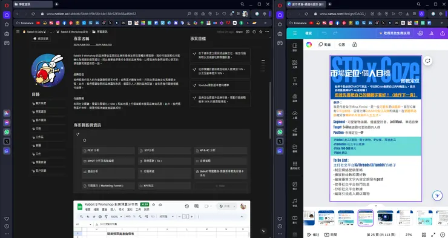Screen dimensions: 448x238
Task: Open the Canva elements panel in side rail
Action: point(295,64)
